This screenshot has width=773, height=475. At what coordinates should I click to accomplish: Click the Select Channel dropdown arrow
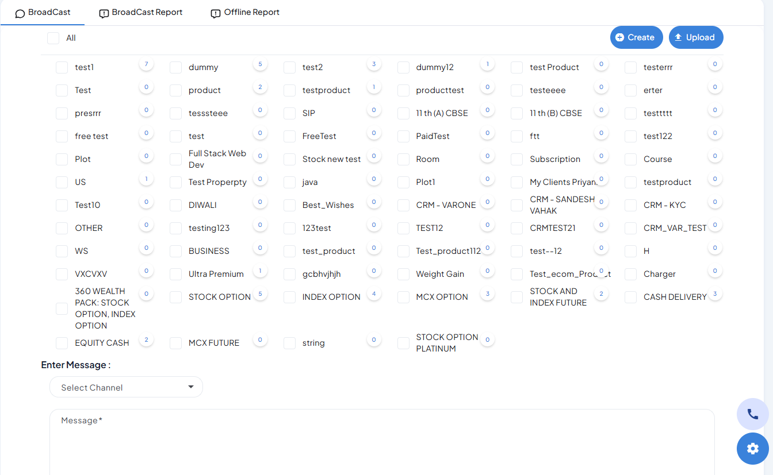(x=191, y=387)
